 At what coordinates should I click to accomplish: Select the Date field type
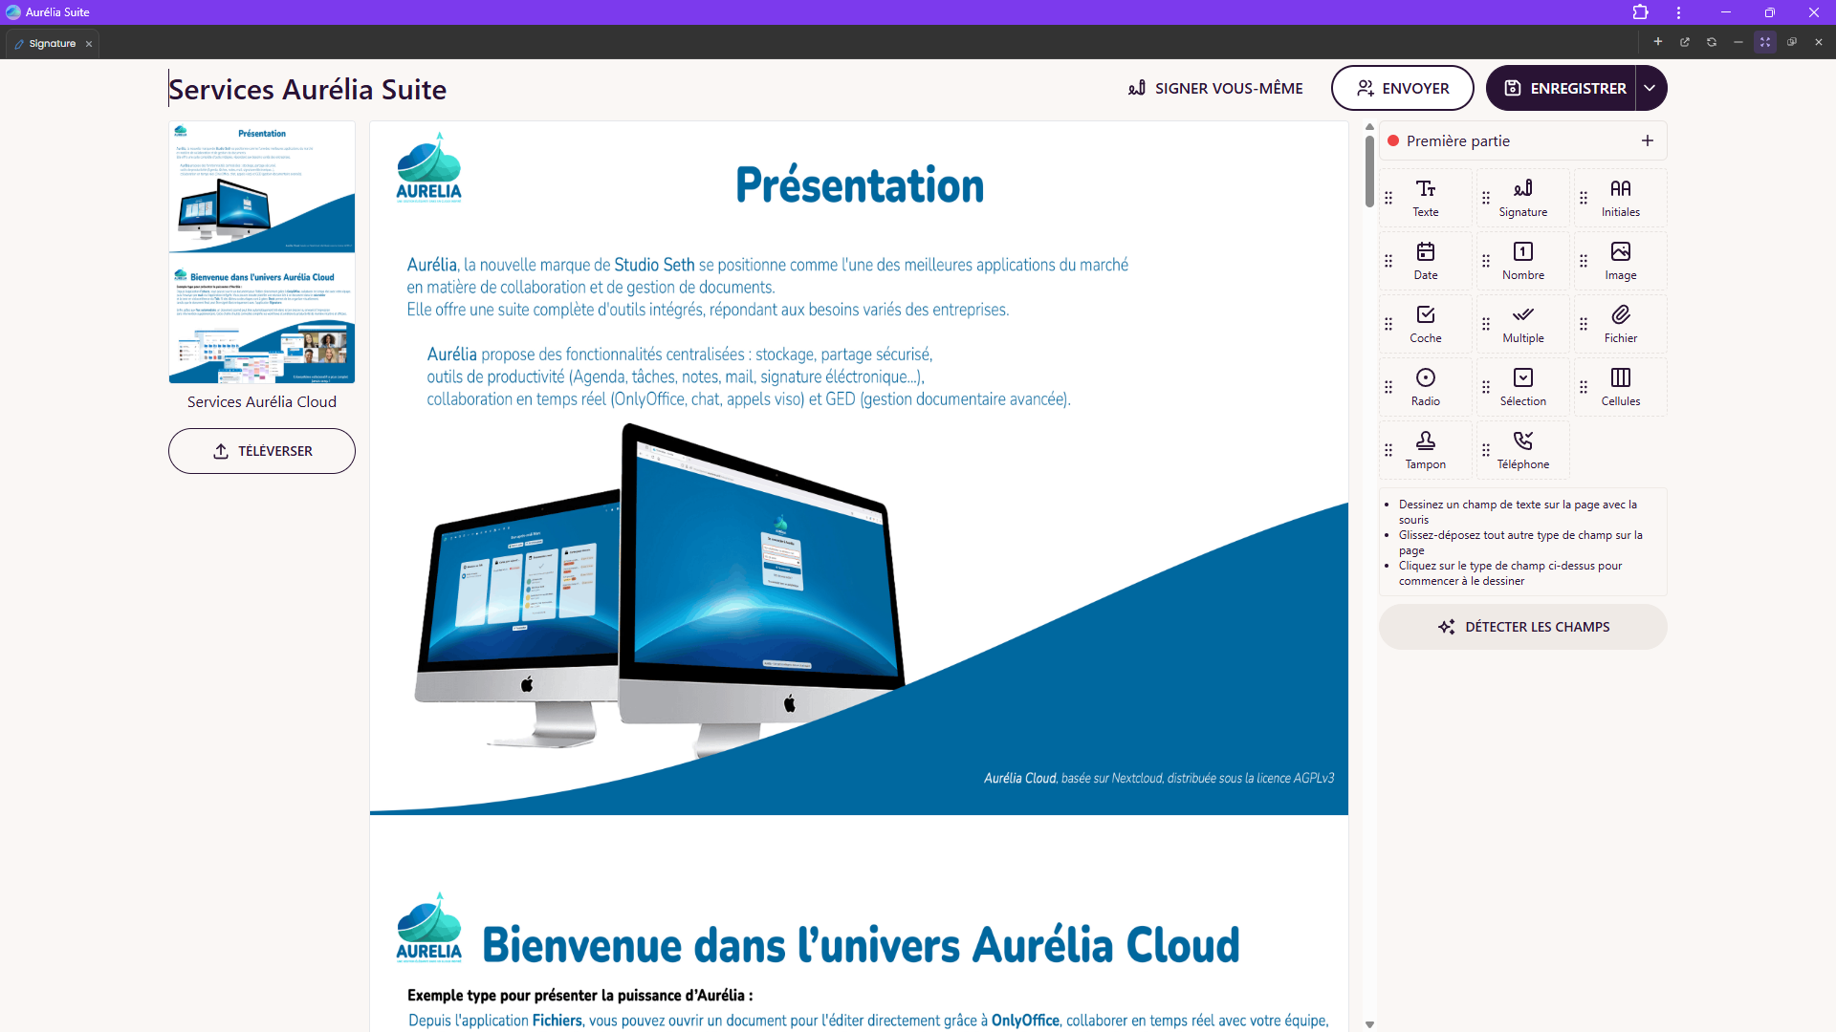coord(1425,261)
